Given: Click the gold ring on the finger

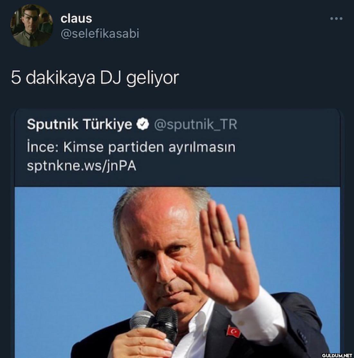Looking at the screenshot, I should pyautogui.click(x=230, y=240).
